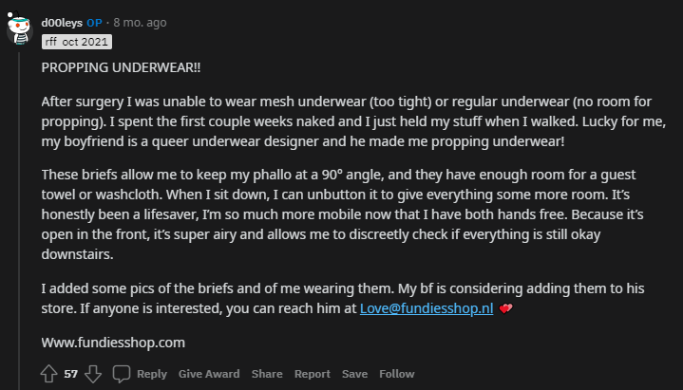
Task: Click the upvote arrow on the comment
Action: 49,374
